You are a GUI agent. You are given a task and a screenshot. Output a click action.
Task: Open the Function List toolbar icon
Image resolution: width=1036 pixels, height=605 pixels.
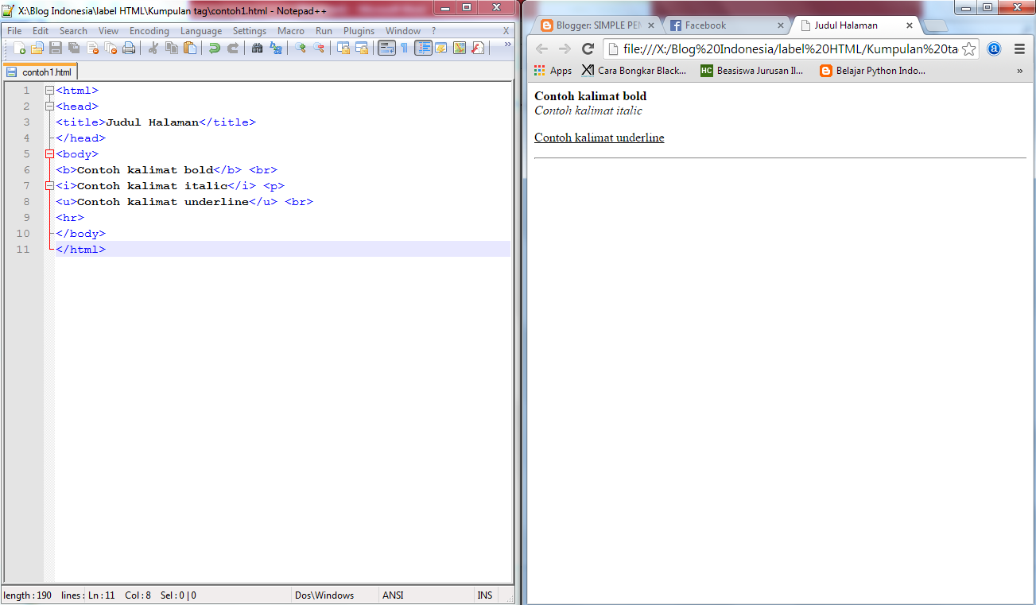(478, 48)
